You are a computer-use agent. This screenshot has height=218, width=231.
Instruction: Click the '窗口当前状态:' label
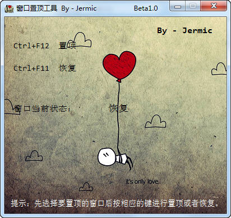coord(42,108)
